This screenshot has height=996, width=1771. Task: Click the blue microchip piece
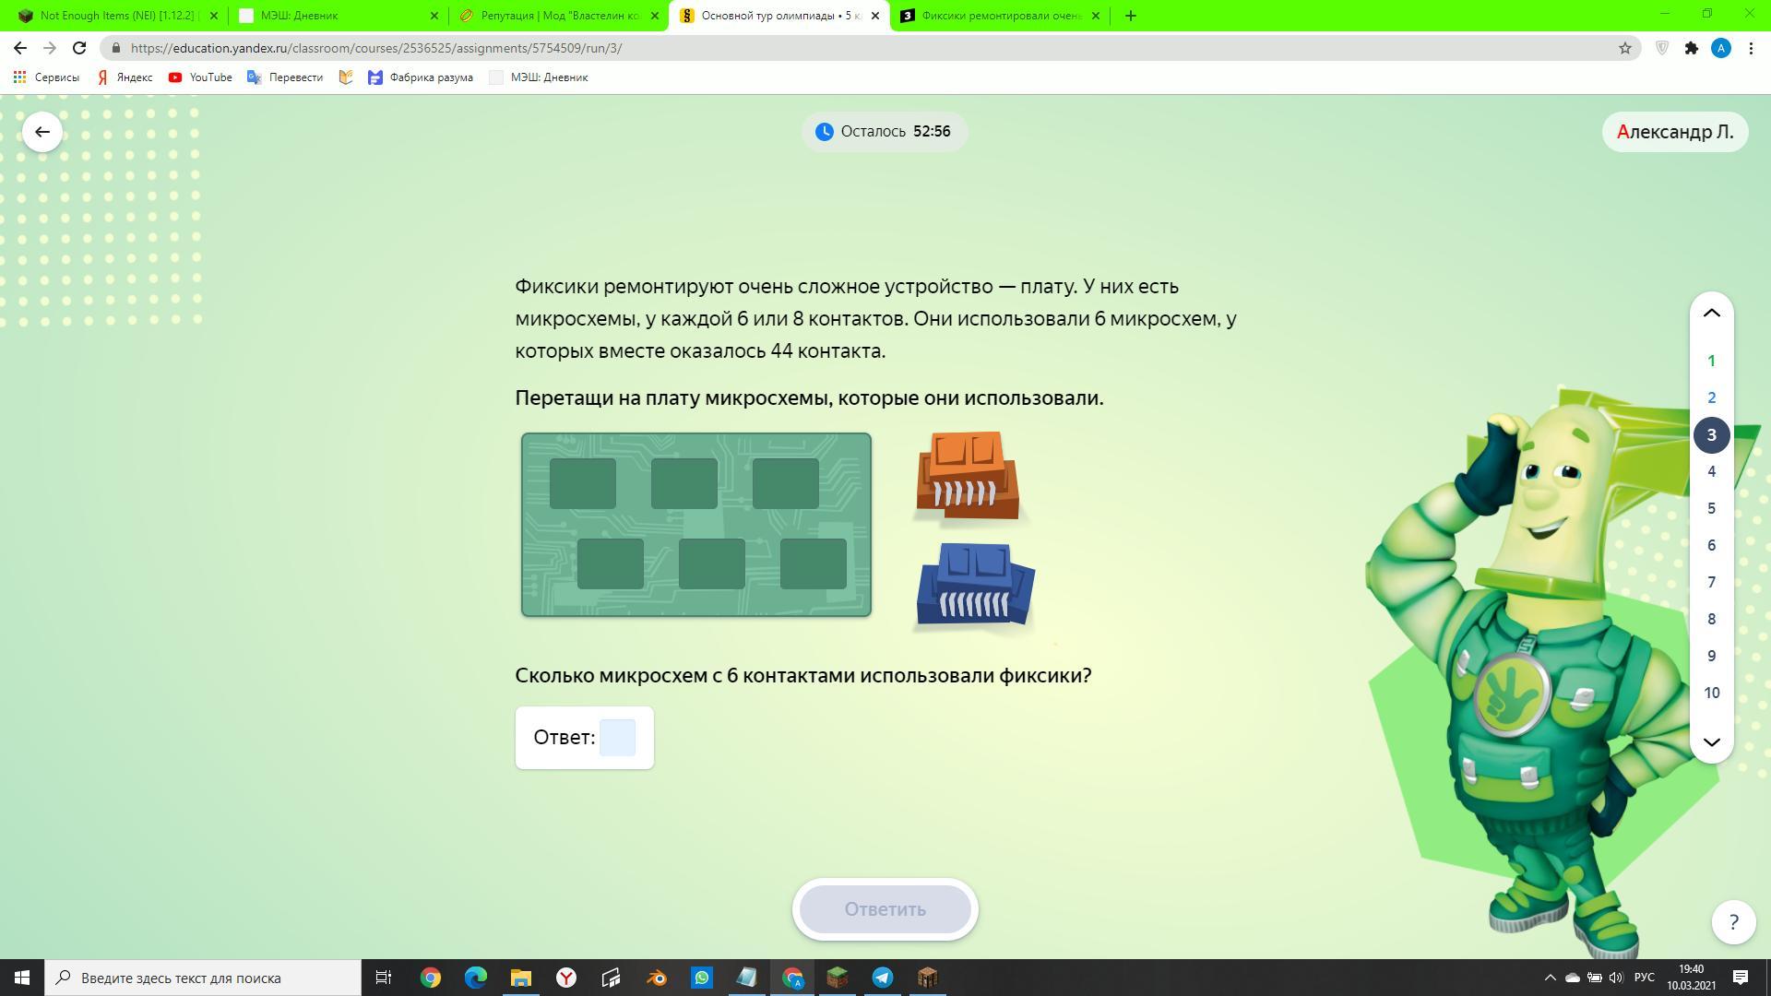975,586
